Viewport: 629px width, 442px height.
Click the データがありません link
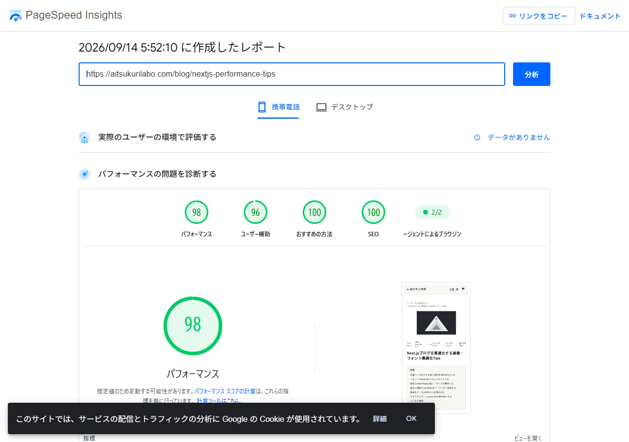tap(519, 138)
